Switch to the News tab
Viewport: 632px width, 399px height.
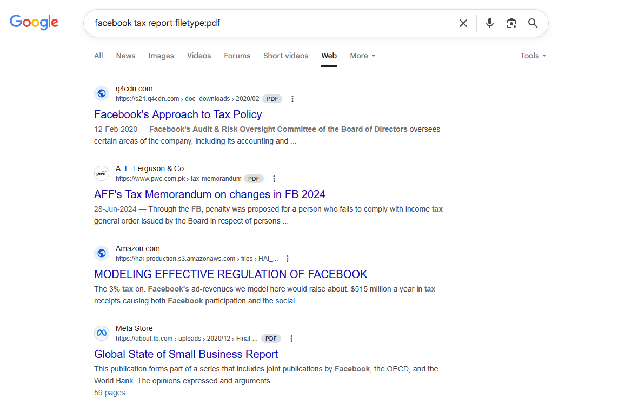(125, 56)
